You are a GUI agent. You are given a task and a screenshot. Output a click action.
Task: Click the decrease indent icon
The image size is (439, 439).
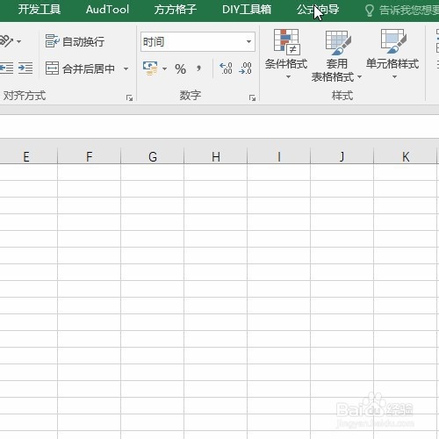pyautogui.click(x=7, y=68)
